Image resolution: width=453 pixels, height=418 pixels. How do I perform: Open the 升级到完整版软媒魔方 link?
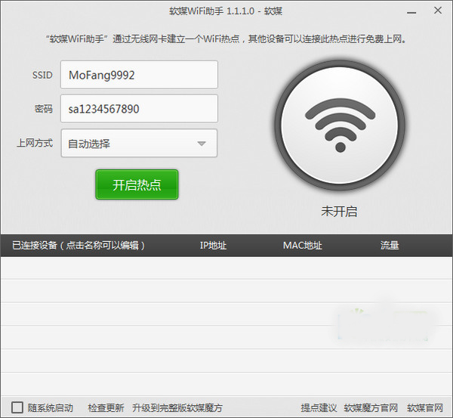point(177,408)
